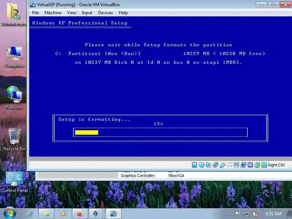The image size is (292, 219).
Task: Launch Internet Explorer from the taskbar
Action: click(30, 214)
